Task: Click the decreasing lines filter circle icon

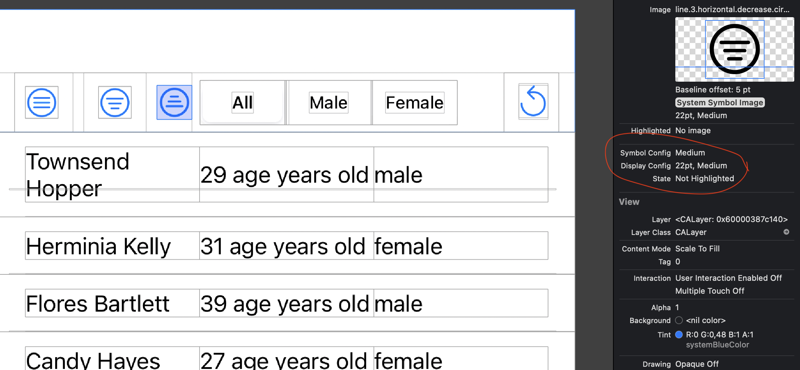Action: pyautogui.click(x=115, y=102)
